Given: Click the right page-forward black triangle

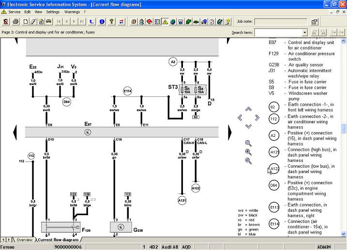Looking at the screenshot, I should (x=229, y=132).
